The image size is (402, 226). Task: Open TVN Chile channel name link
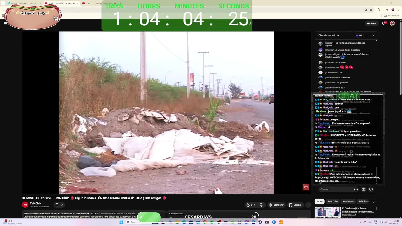pyautogui.click(x=36, y=203)
